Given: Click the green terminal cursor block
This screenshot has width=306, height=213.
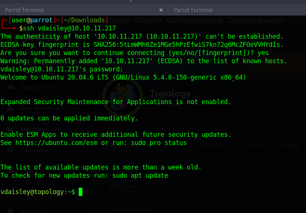Looking at the screenshot, I should (81, 192).
